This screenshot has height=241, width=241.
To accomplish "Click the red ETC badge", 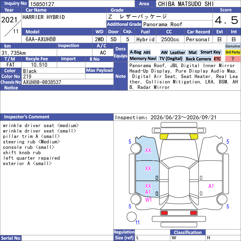I will (217, 59).
